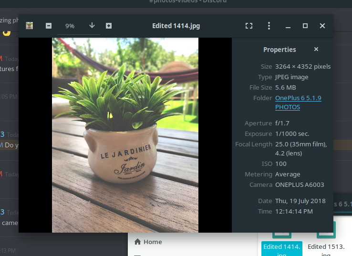Click the camera value ONEPLUS A6003
This screenshot has height=256, width=352.
[300, 185]
